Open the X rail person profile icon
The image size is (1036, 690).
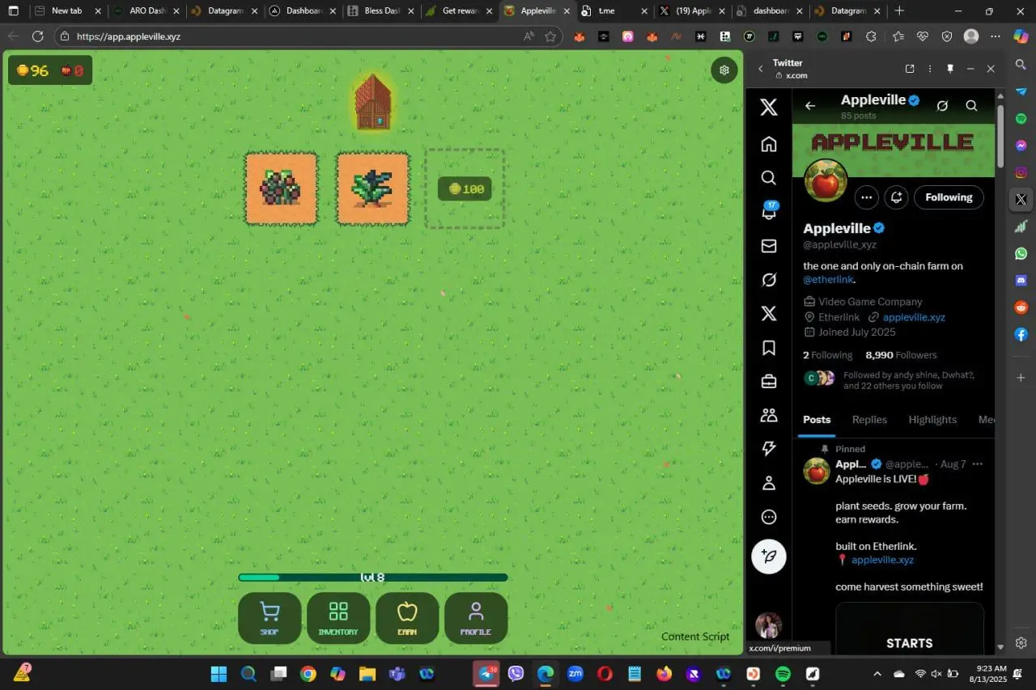(769, 483)
